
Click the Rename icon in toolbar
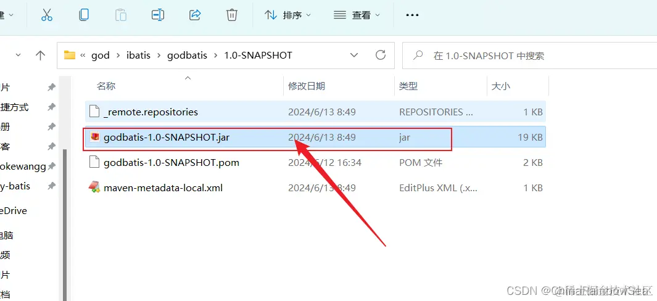[157, 15]
